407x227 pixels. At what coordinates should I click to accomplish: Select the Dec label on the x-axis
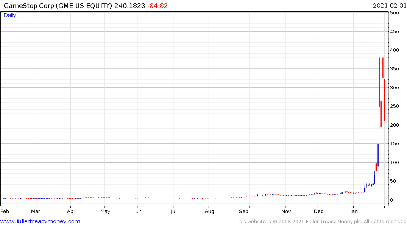318,211
